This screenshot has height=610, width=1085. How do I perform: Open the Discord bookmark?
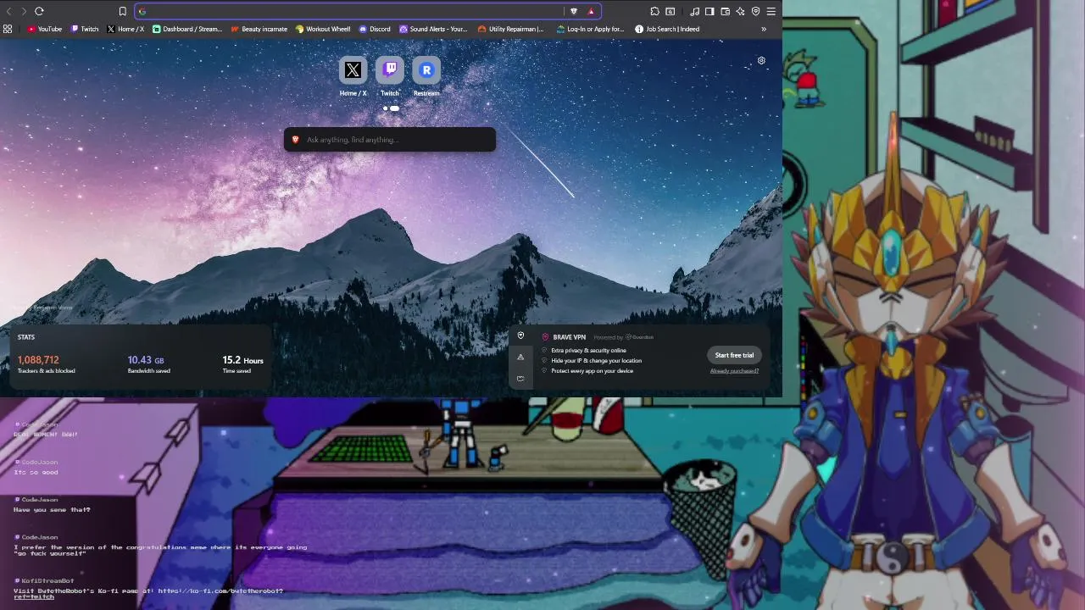click(x=375, y=29)
